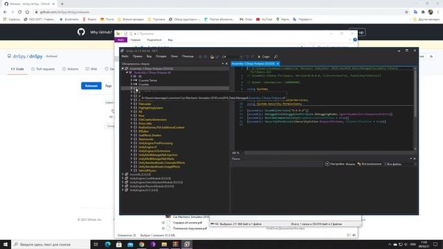Image resolution: width=443 pixels, height=249 pixels.
Task: Click the navigate back arrow in dnSpy toolbar
Action: (x=200, y=57)
